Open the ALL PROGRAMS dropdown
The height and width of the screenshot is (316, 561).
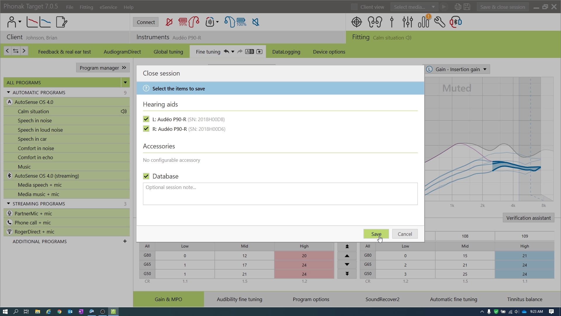[125, 82]
